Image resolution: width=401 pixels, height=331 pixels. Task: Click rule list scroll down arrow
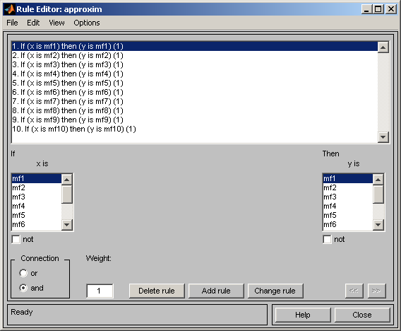click(x=383, y=137)
